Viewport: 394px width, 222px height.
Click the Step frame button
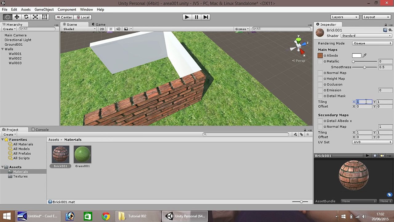click(x=206, y=17)
